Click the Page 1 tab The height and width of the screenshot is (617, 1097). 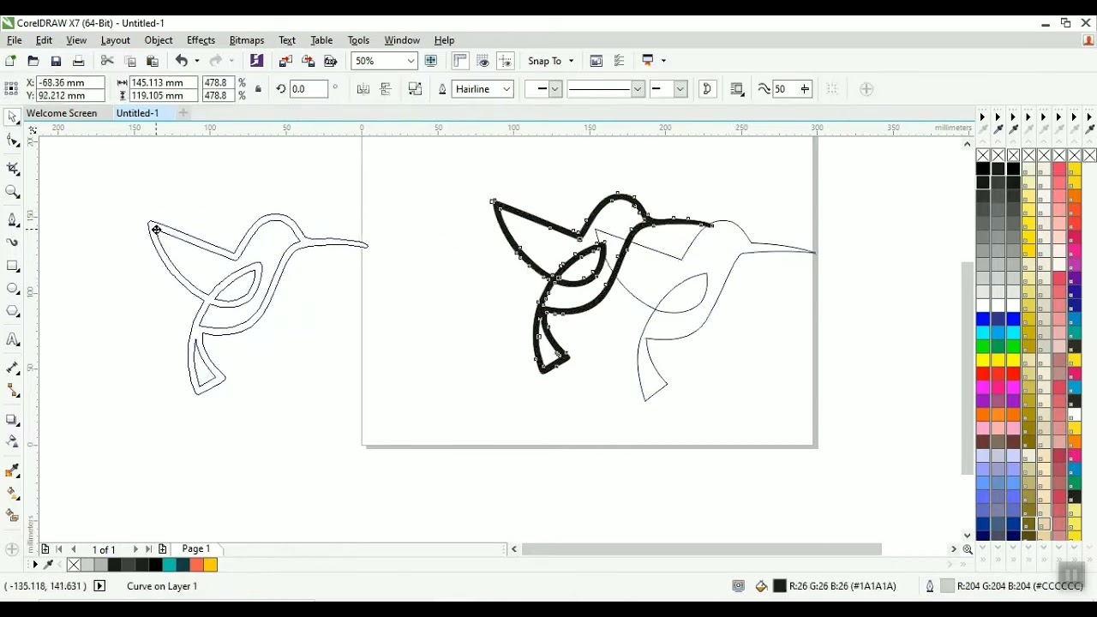195,549
